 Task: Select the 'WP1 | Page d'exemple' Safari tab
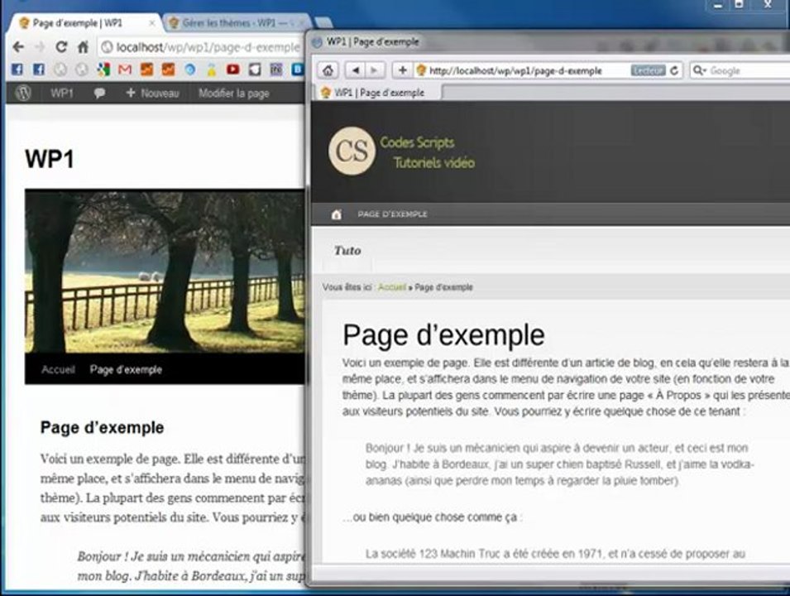pyautogui.click(x=379, y=93)
